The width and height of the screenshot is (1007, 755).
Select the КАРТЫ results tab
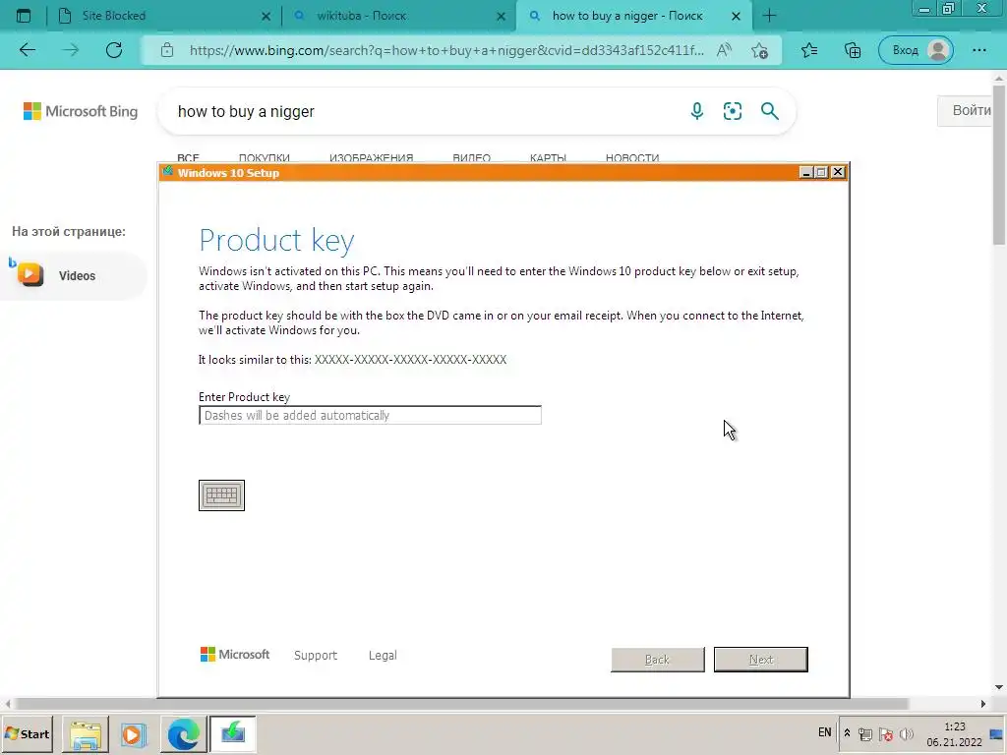[x=548, y=157]
